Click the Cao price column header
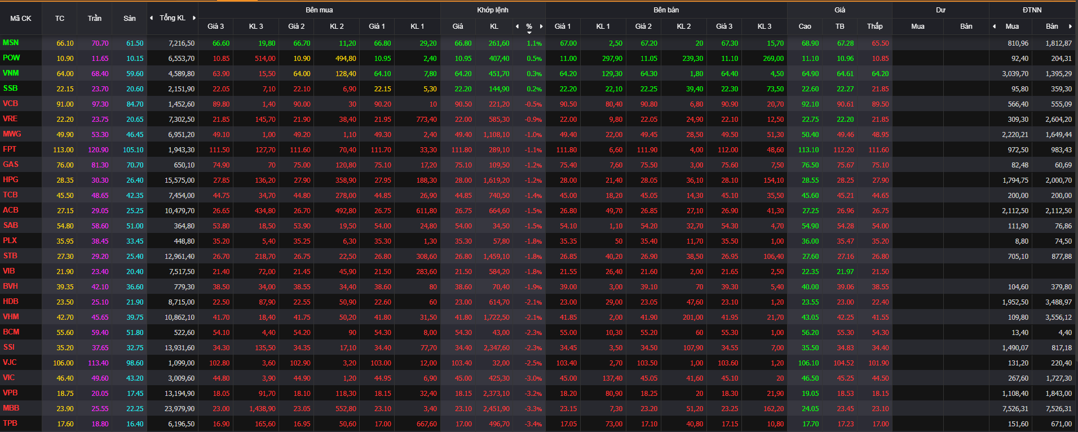The image size is (1078, 432). pyautogui.click(x=805, y=27)
